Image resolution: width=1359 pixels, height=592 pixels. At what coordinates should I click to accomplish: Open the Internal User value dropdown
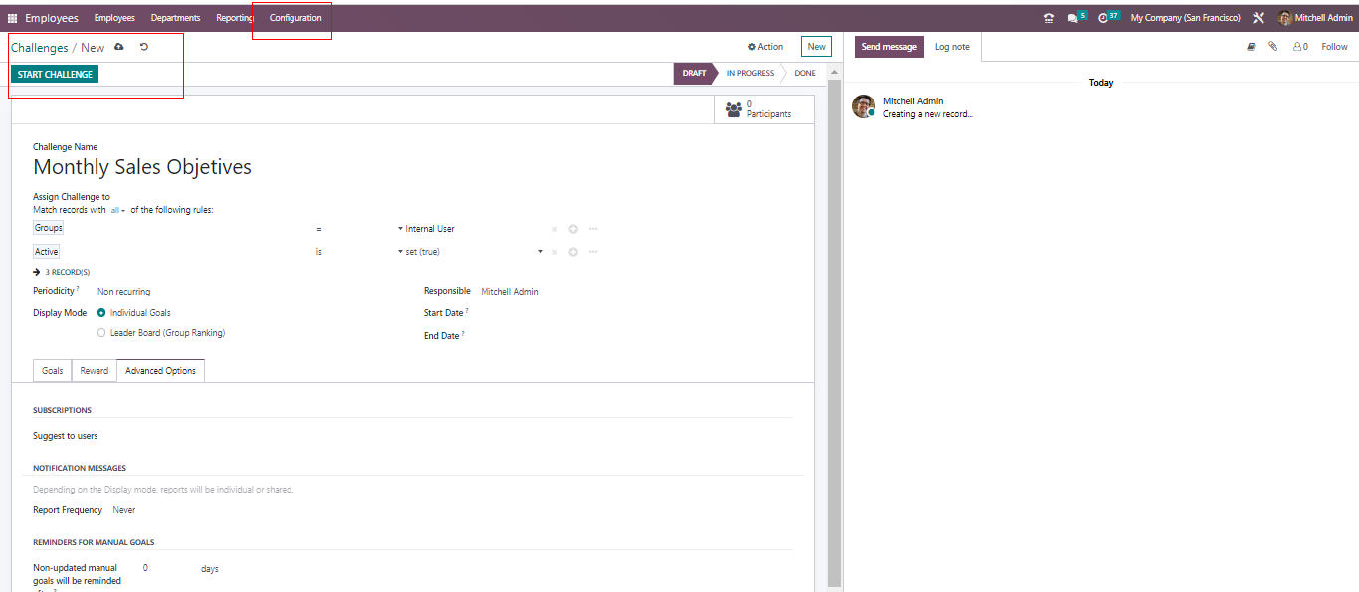(x=428, y=229)
